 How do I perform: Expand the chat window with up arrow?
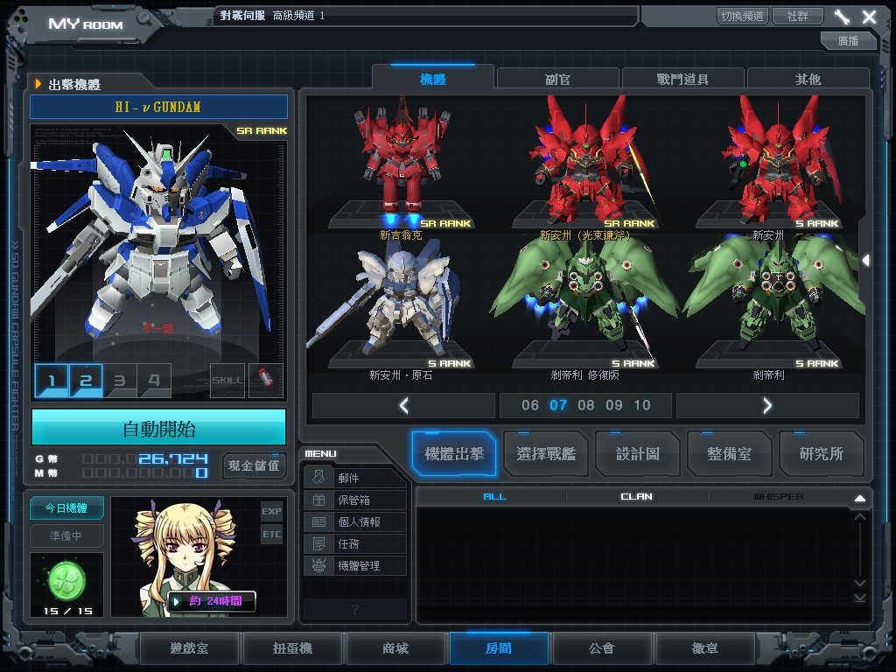859,498
